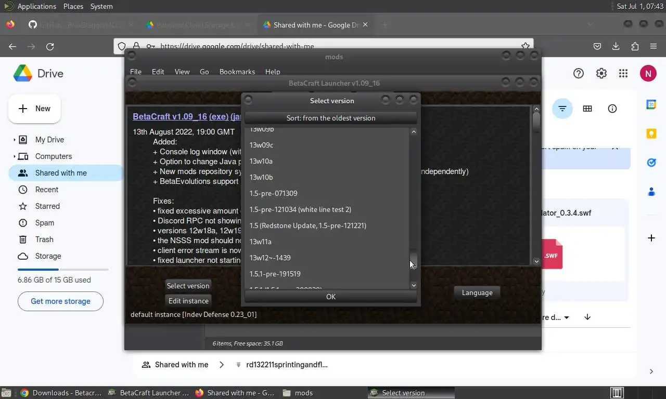The width and height of the screenshot is (666, 399).
Task: Expand My Drive tree arrow
Action: (14, 140)
